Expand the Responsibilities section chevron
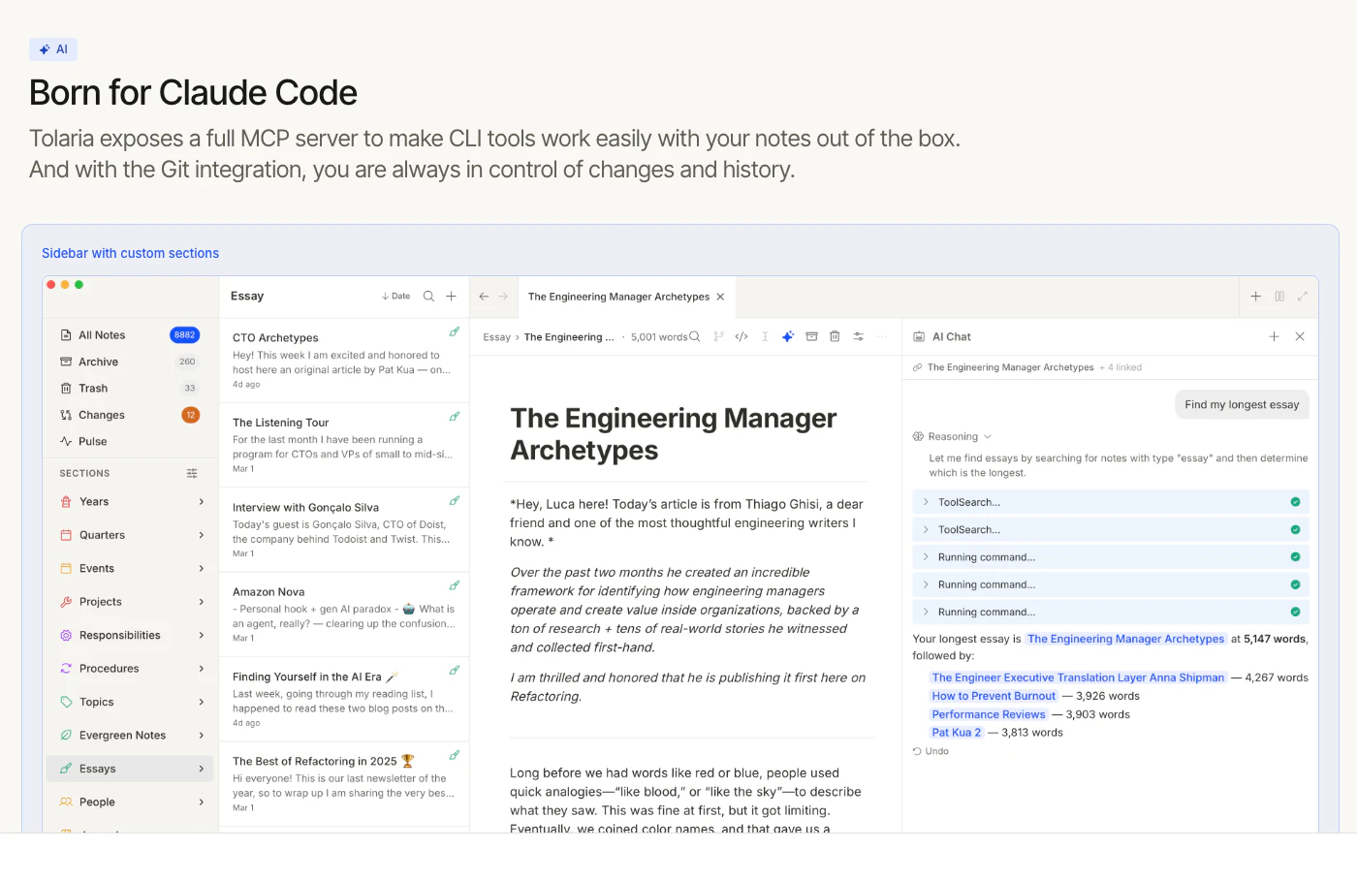This screenshot has height=881, width=1357. click(202, 636)
